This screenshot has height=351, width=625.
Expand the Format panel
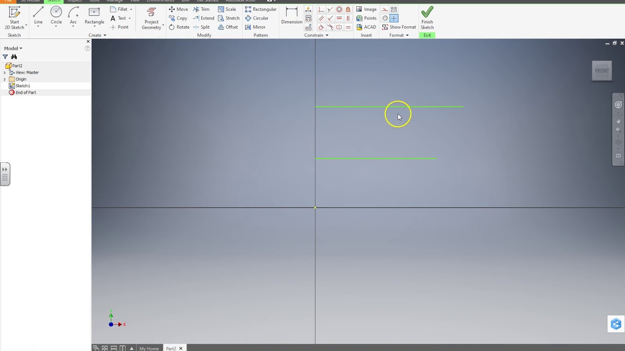point(399,35)
